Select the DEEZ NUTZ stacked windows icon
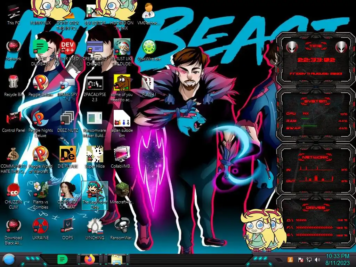This screenshot has height=267, width=356. (x=68, y=122)
